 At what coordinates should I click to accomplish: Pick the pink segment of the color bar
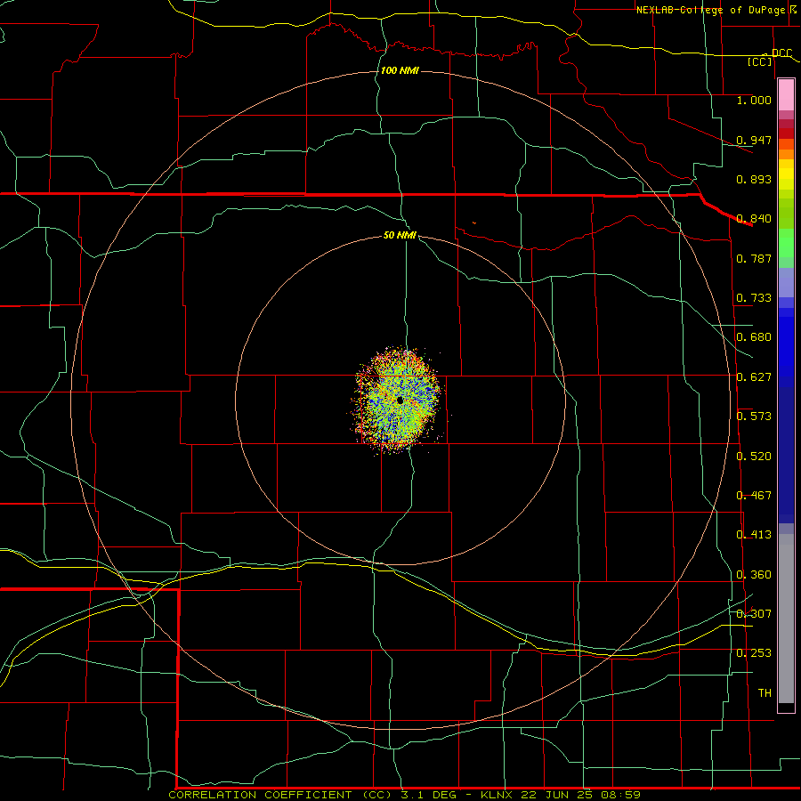786,95
